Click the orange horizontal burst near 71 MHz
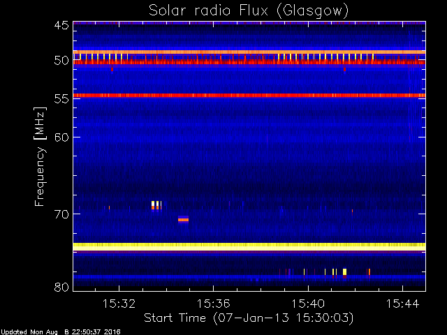 click(183, 220)
